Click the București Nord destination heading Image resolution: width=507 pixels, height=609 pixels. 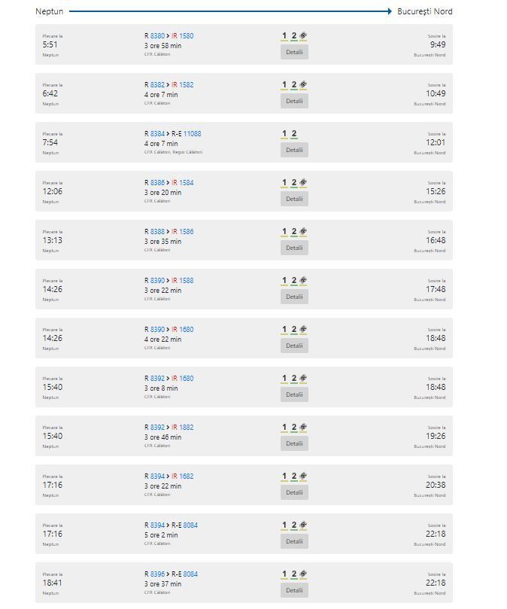(x=425, y=11)
